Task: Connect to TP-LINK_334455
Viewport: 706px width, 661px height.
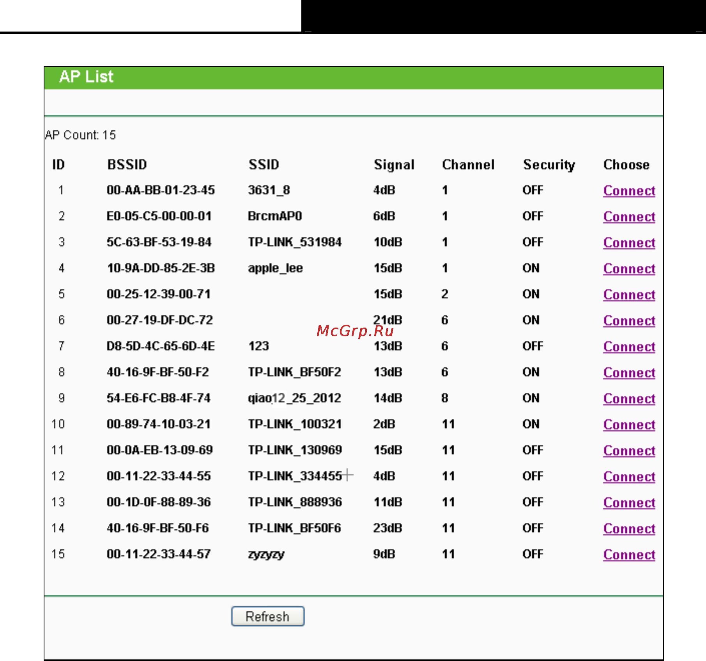Action: click(x=629, y=477)
